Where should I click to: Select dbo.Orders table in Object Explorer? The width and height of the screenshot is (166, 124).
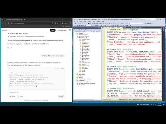pos(86,52)
